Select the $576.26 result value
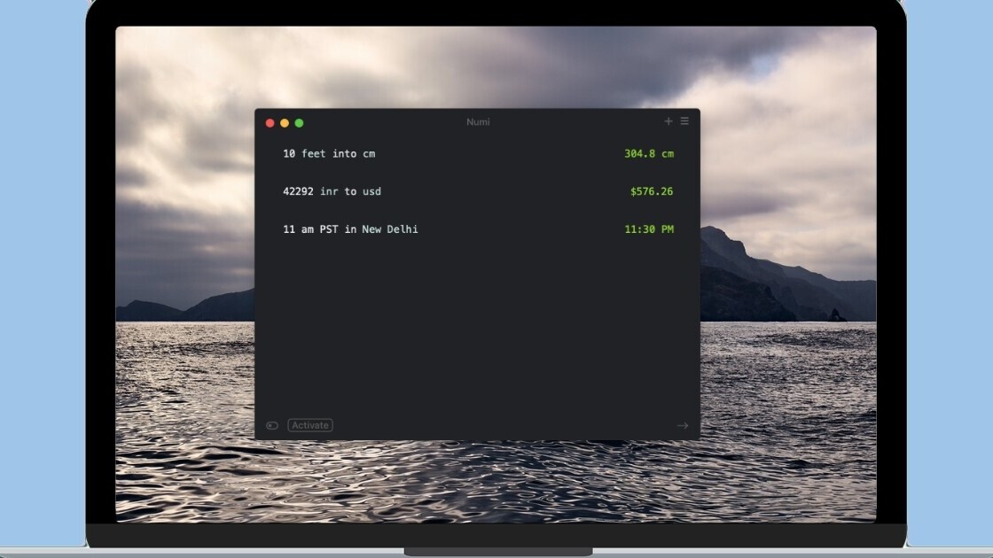Image resolution: width=993 pixels, height=558 pixels. 652,191
